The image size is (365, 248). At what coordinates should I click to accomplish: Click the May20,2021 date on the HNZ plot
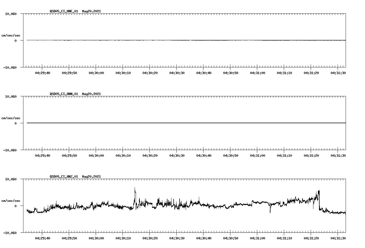pyautogui.click(x=91, y=177)
